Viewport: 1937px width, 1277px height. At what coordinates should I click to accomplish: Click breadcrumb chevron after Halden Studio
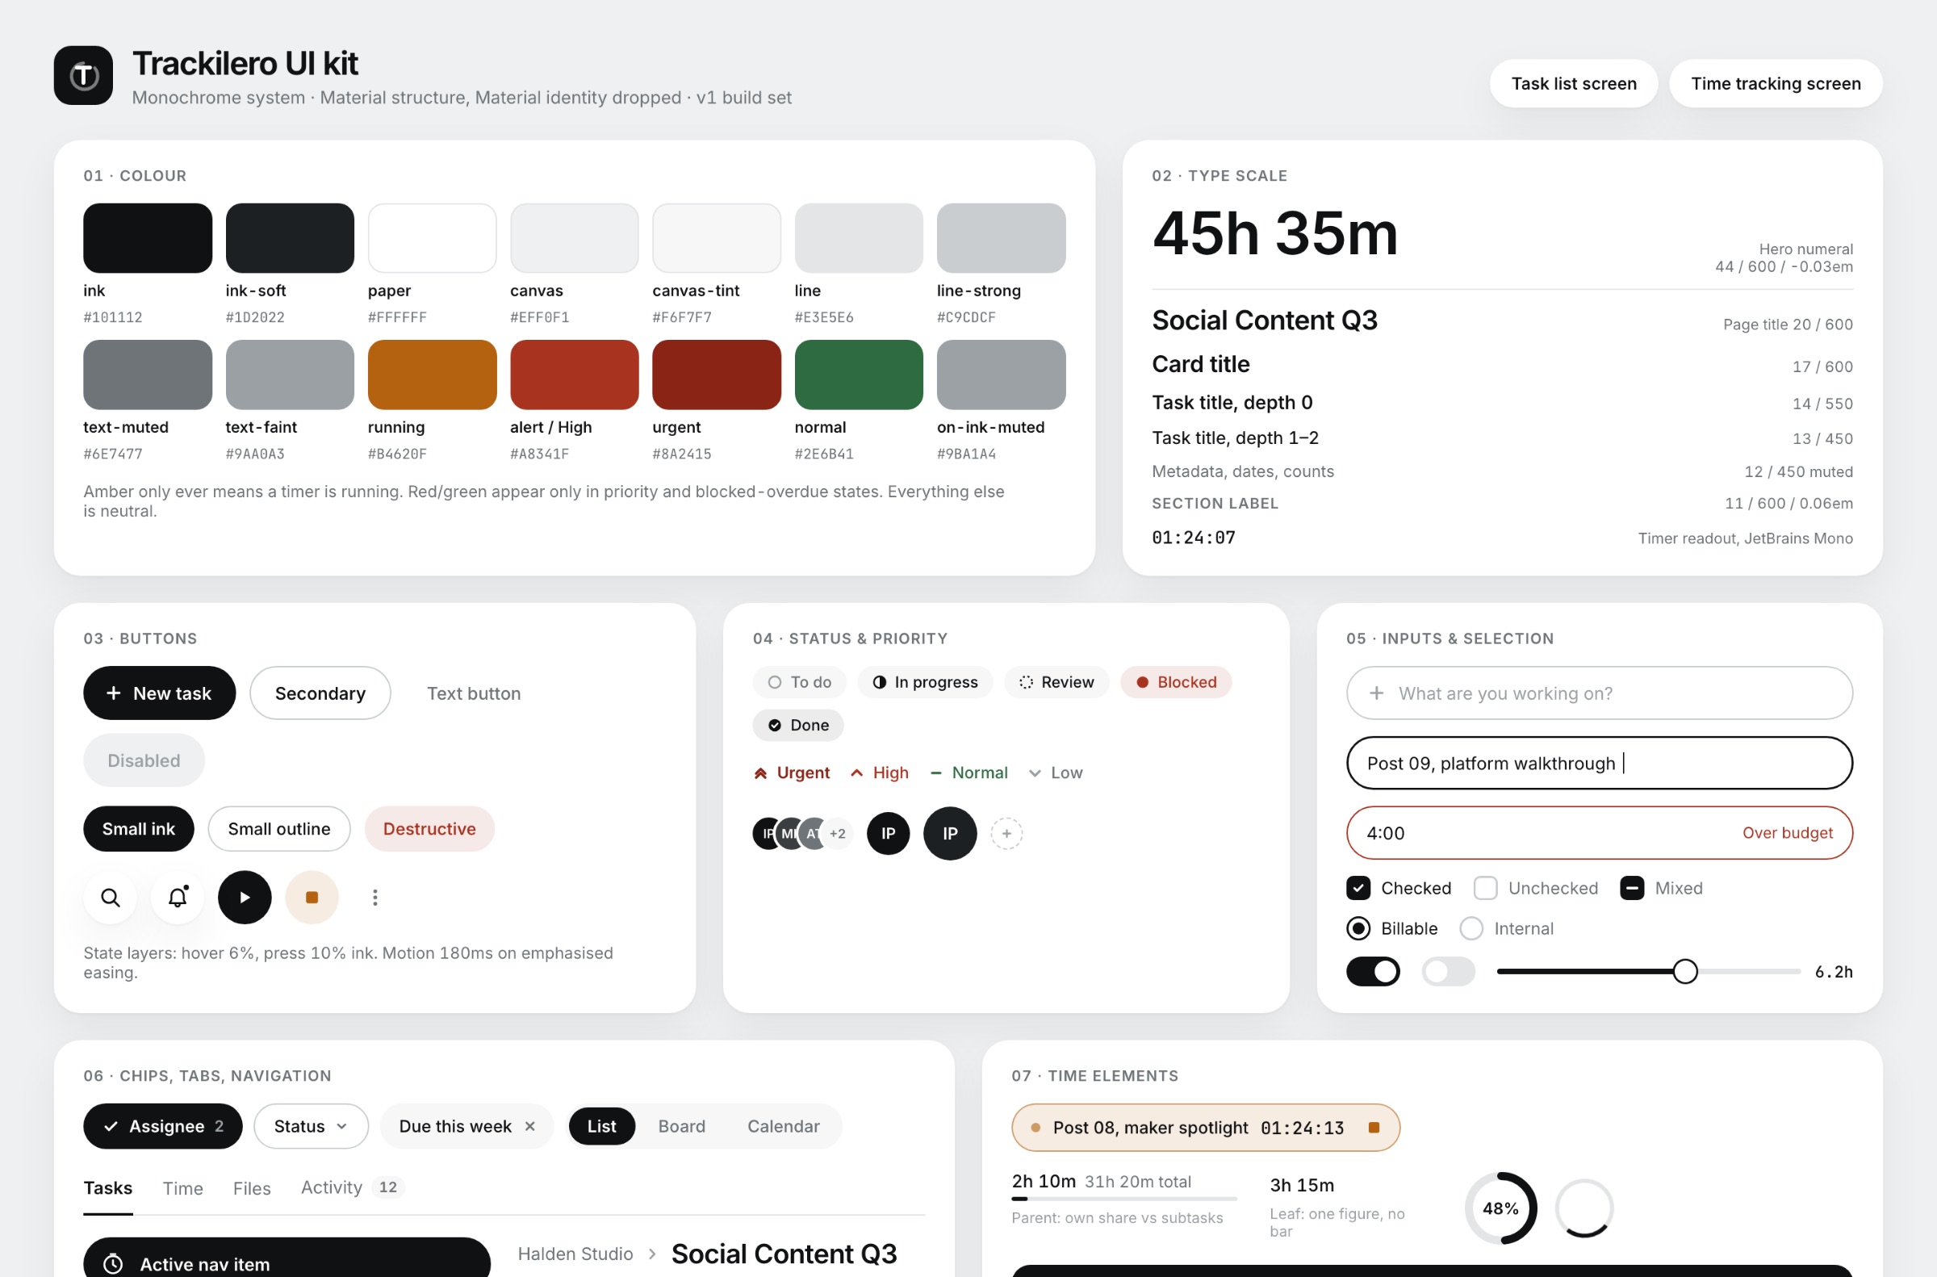click(652, 1254)
